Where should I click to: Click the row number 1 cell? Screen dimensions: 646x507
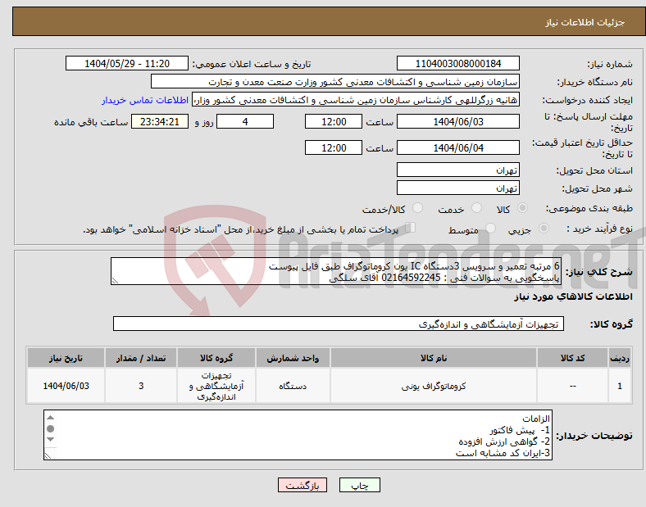620,386
